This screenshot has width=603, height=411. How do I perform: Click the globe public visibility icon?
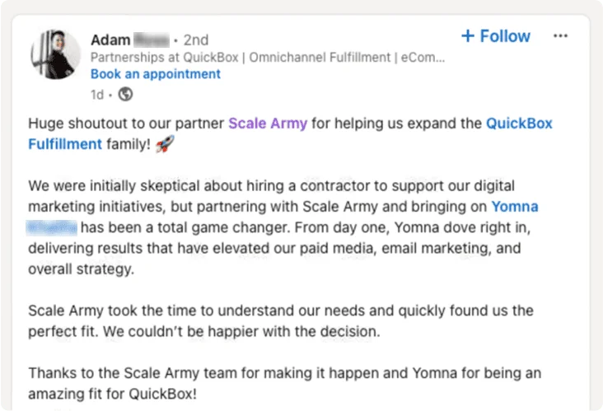126,95
